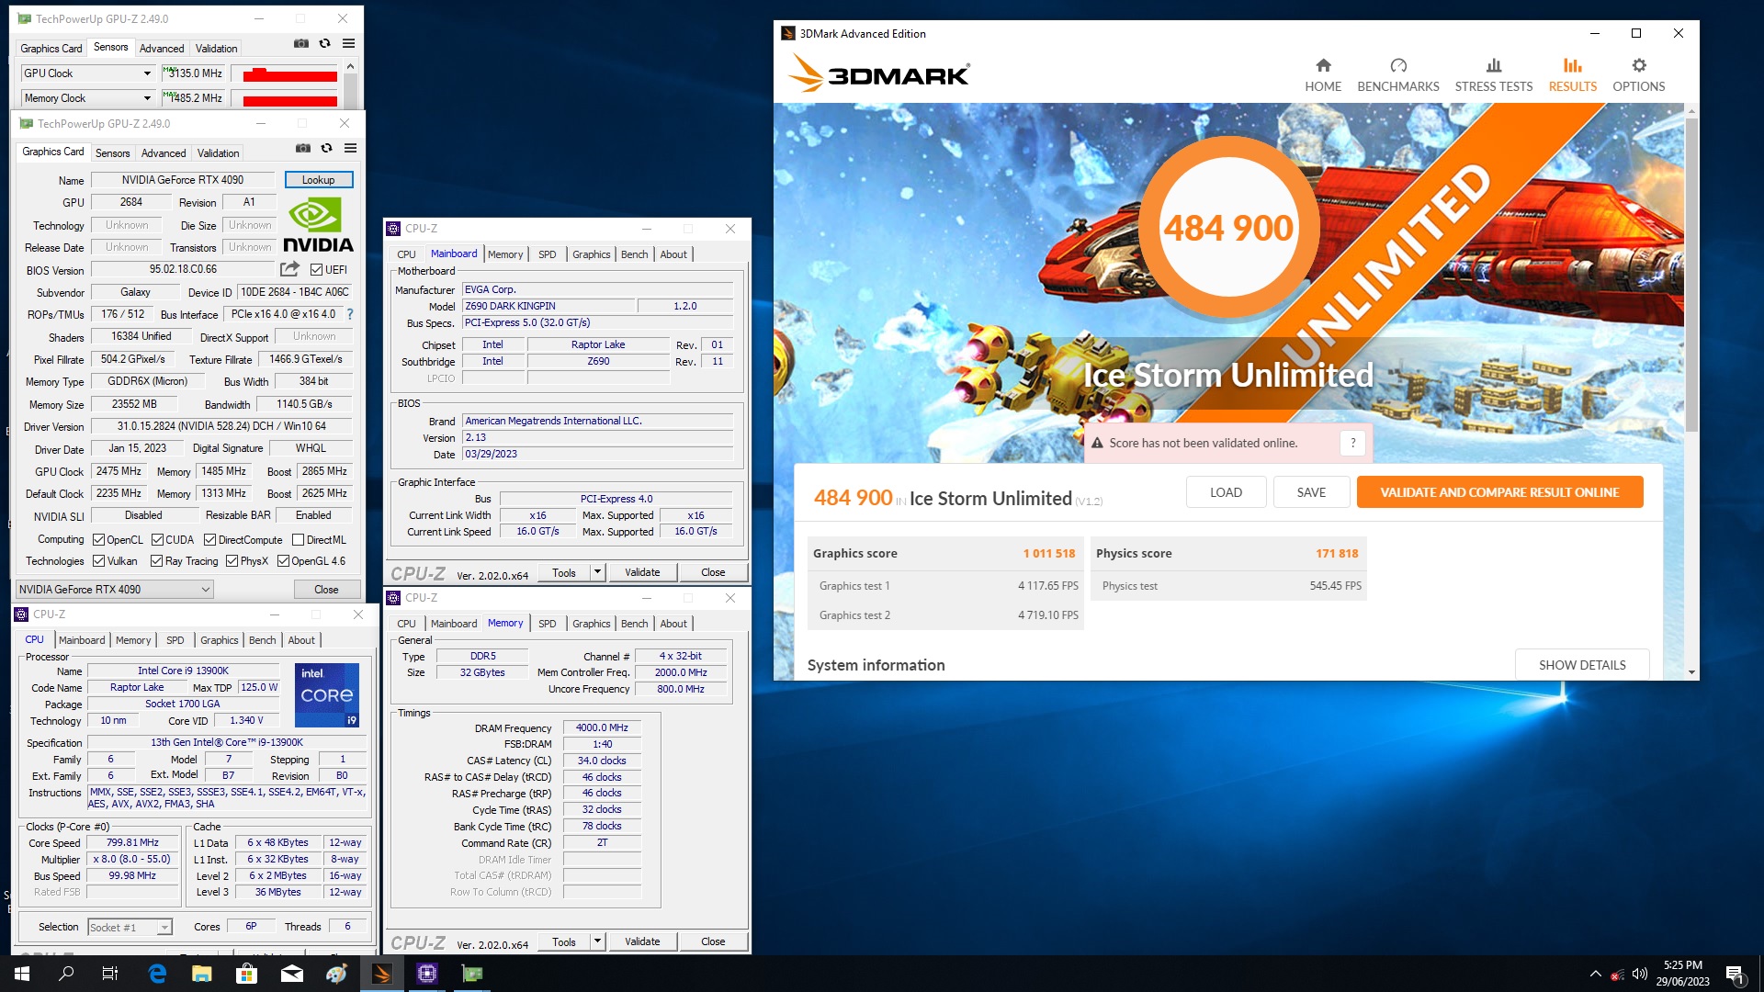Open BENCHMARKS section in 3DMark

pos(1398,75)
